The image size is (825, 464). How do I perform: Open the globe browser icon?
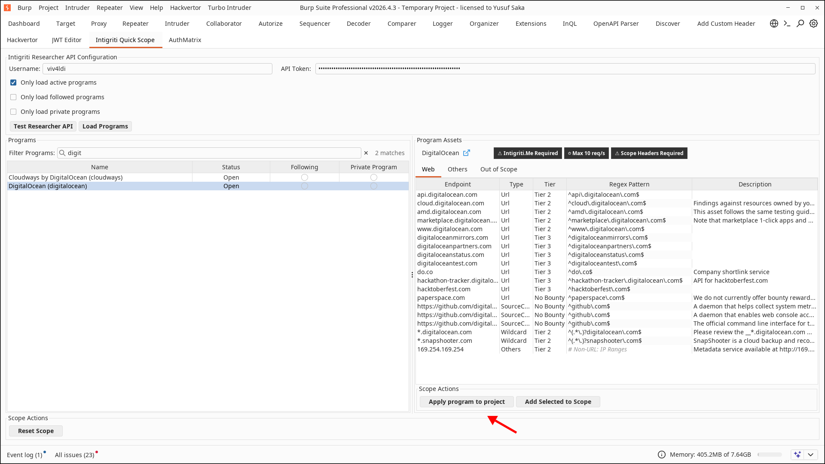[774, 24]
